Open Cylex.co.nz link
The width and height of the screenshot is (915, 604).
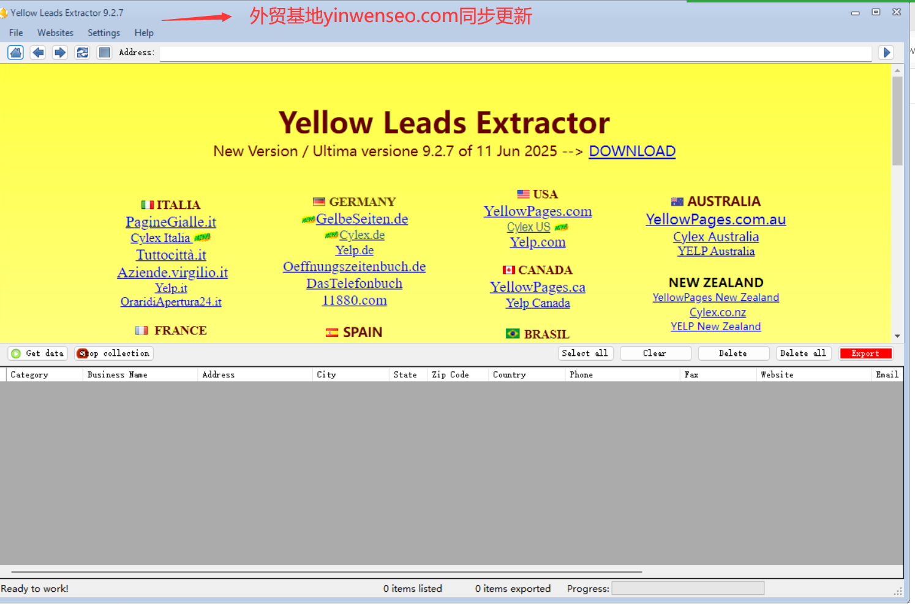point(718,312)
